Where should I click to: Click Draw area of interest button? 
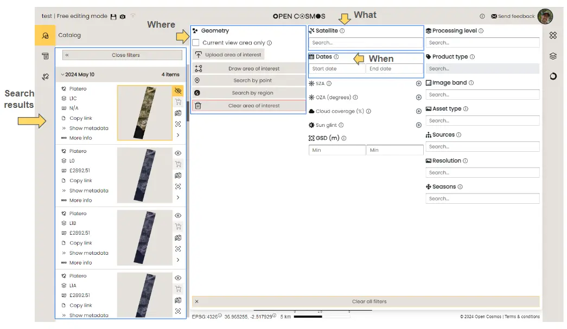[253, 69]
